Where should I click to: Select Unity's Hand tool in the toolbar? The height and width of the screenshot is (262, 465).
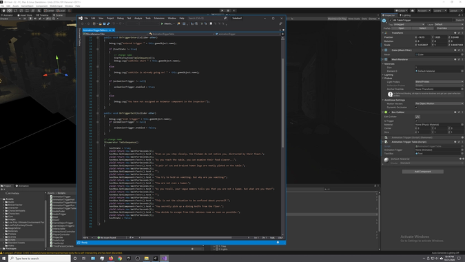[x=3, y=10]
